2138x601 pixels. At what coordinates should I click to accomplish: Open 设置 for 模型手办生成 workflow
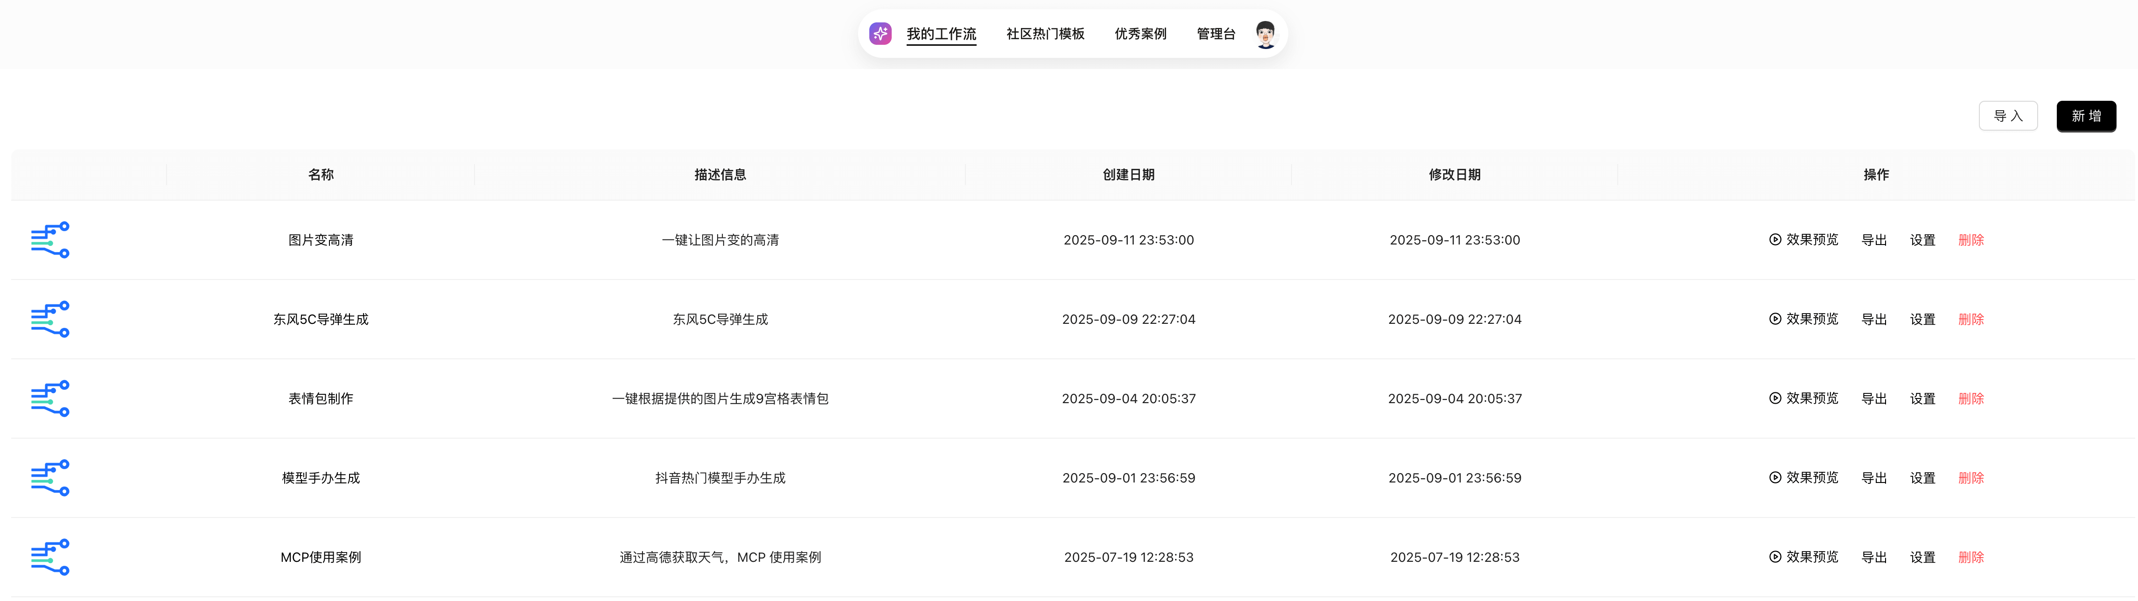(1922, 478)
